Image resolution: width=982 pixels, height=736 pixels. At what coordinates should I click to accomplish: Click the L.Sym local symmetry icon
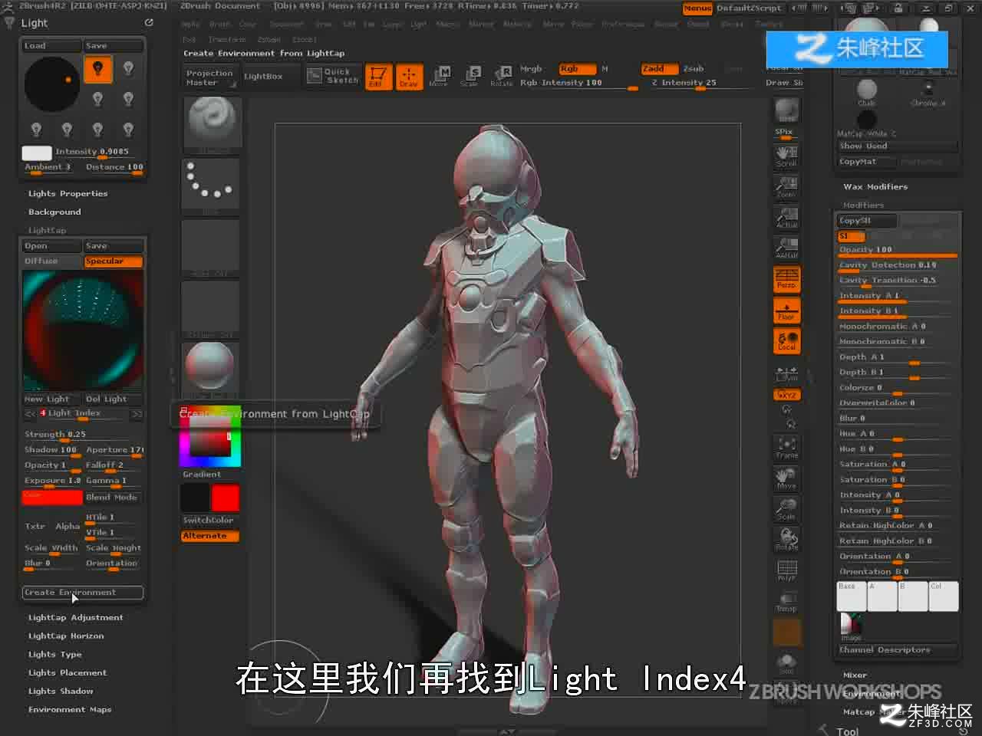click(x=786, y=374)
